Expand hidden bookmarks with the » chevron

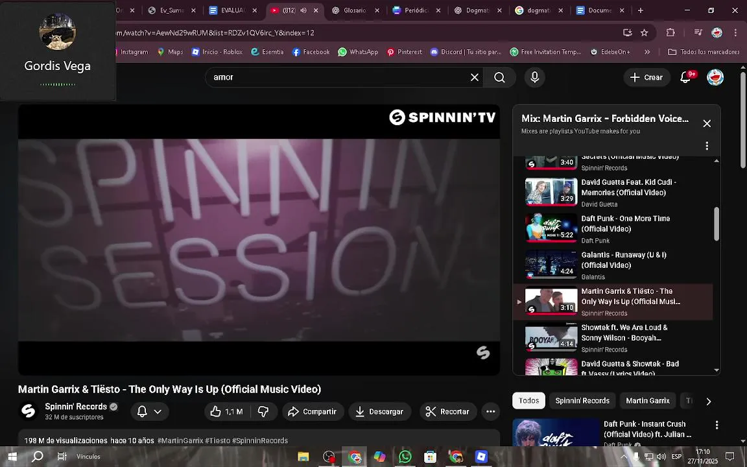pos(647,52)
